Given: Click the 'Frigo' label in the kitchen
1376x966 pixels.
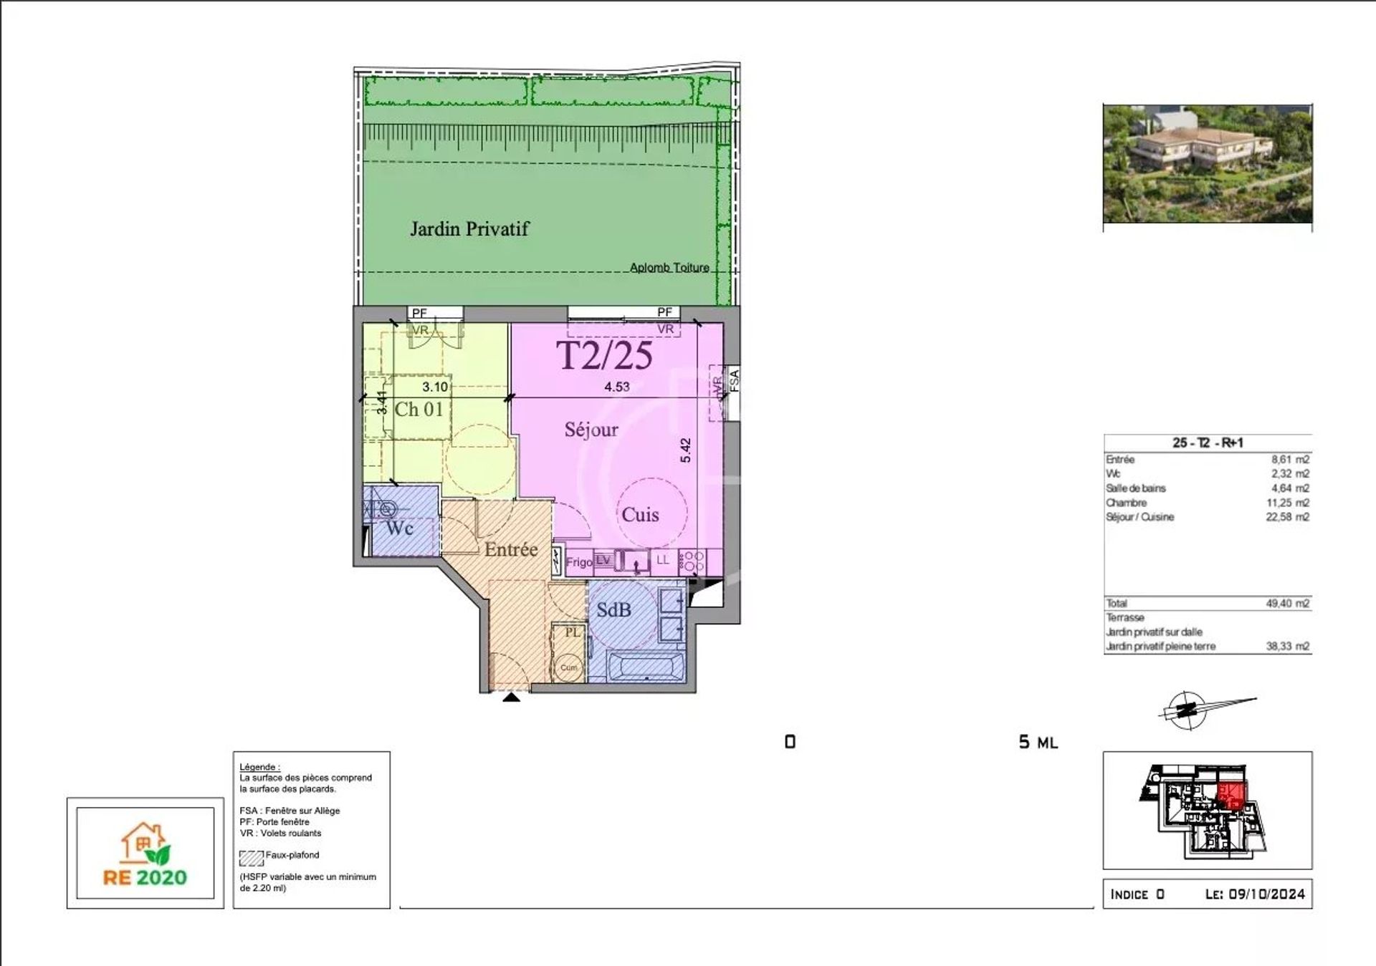Looking at the screenshot, I should click(x=579, y=562).
